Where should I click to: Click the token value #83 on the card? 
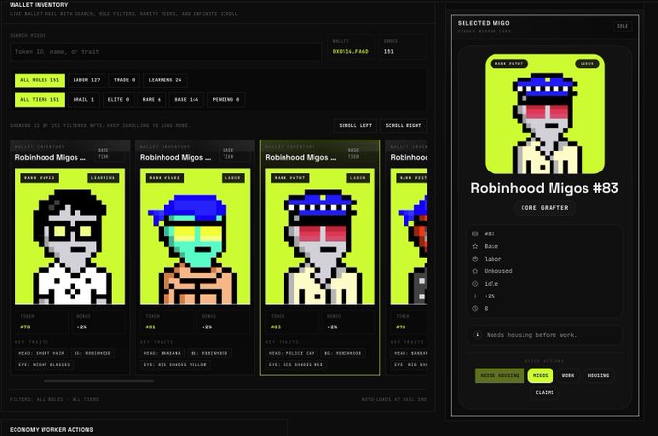(x=275, y=327)
